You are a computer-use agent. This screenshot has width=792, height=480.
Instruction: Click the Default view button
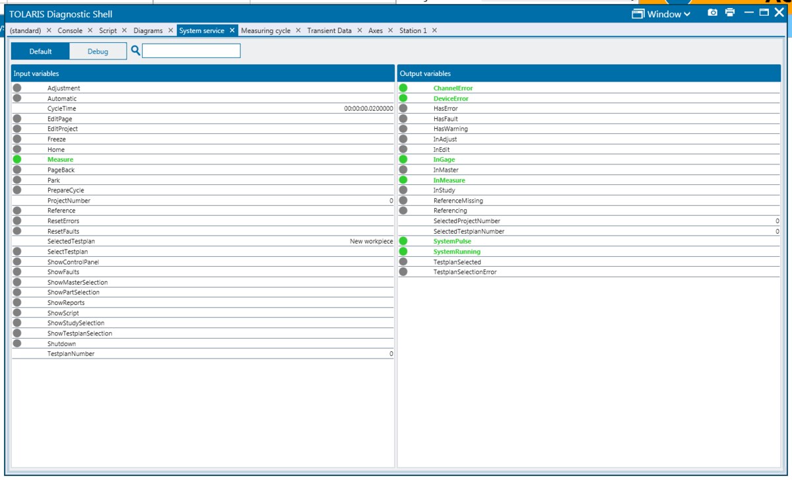point(40,50)
